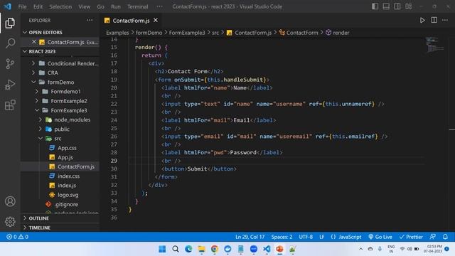Click the editor minimap preview

coord(434,45)
